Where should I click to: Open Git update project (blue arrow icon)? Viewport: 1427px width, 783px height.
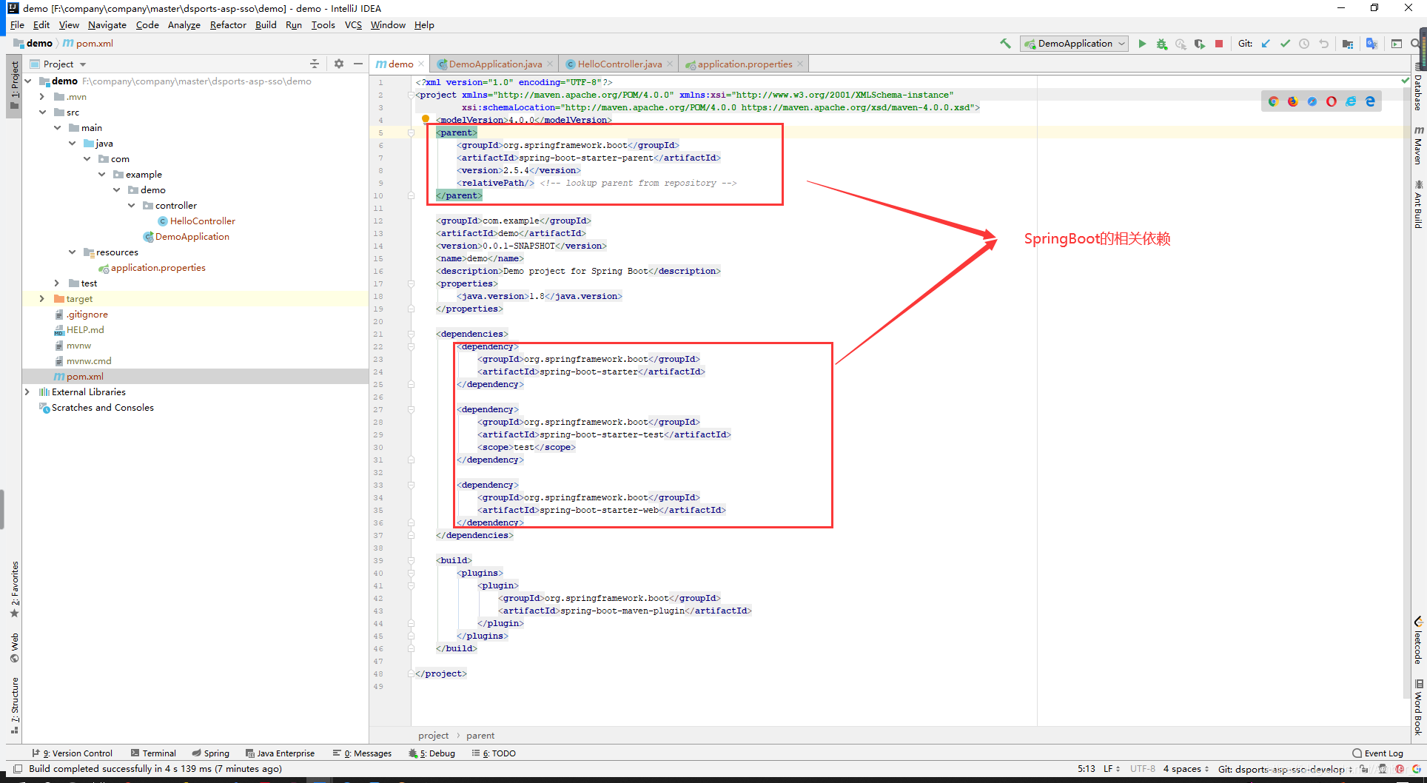[x=1266, y=44]
